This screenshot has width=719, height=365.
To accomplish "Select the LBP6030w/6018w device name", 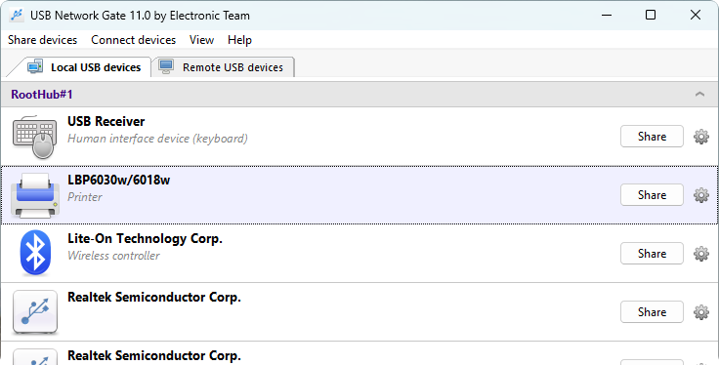I will pyautogui.click(x=119, y=180).
